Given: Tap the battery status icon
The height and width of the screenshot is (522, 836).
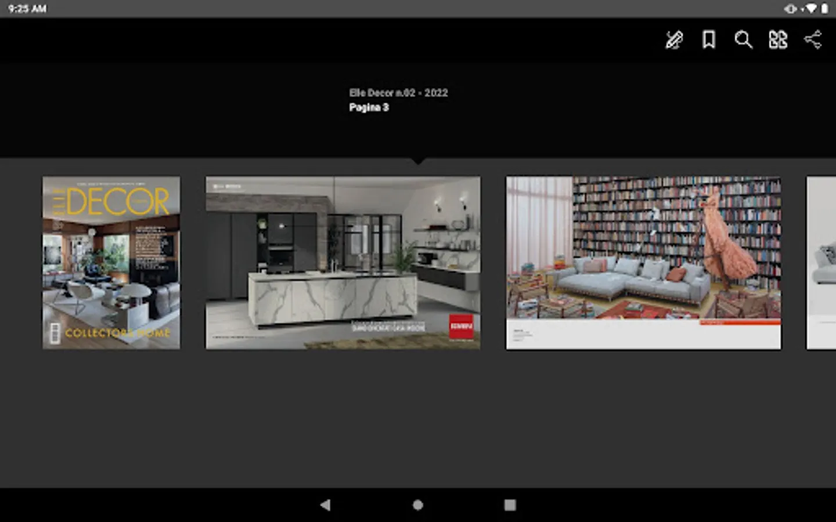Looking at the screenshot, I should (x=824, y=9).
